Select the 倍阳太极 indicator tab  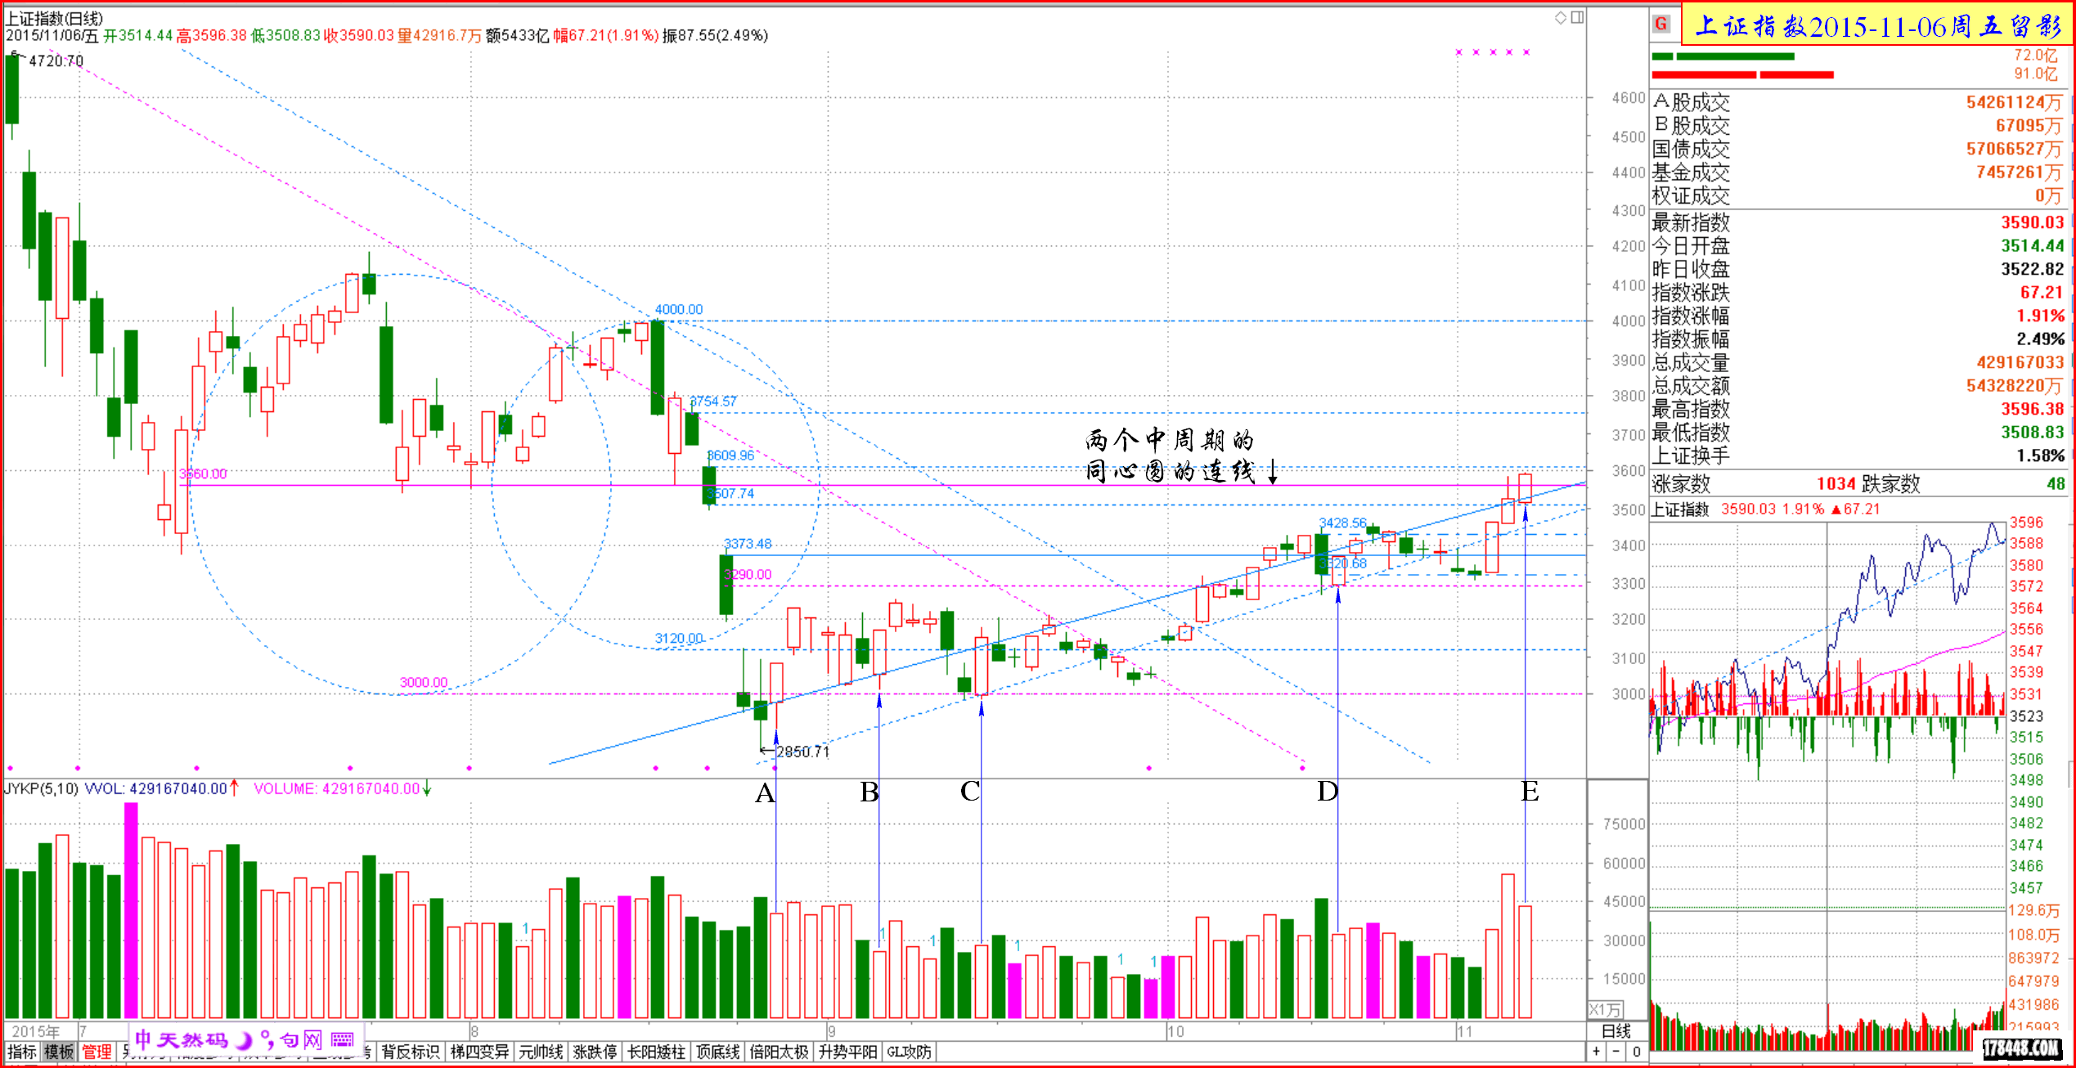click(779, 1052)
